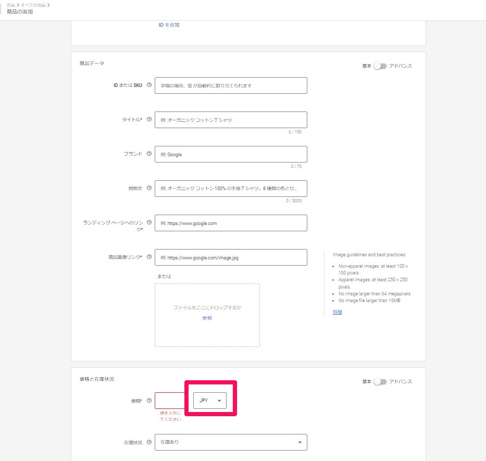Click help icon next to ID または SKU
486x461 pixels.
point(149,85)
